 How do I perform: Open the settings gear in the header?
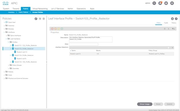point(172,3)
